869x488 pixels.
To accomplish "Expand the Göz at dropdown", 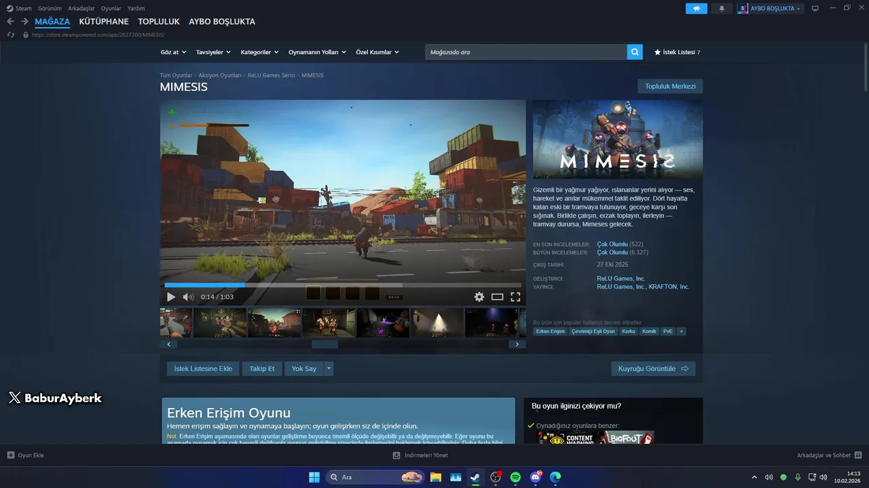I will click(x=173, y=52).
